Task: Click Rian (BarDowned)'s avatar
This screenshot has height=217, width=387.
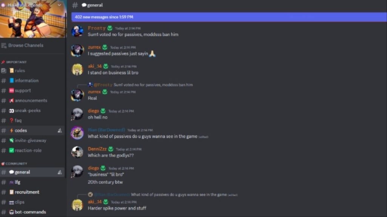Action: (77, 133)
